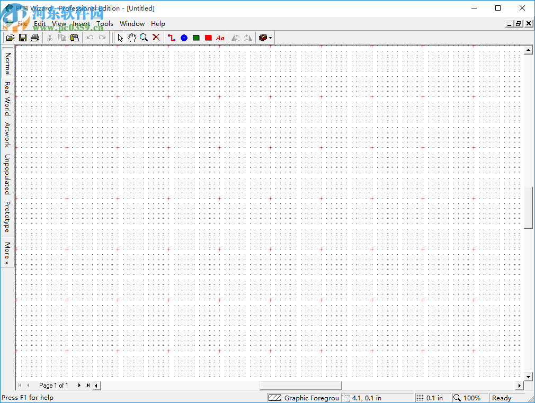Click the horizontal scrollbar right arrow

tap(519, 386)
